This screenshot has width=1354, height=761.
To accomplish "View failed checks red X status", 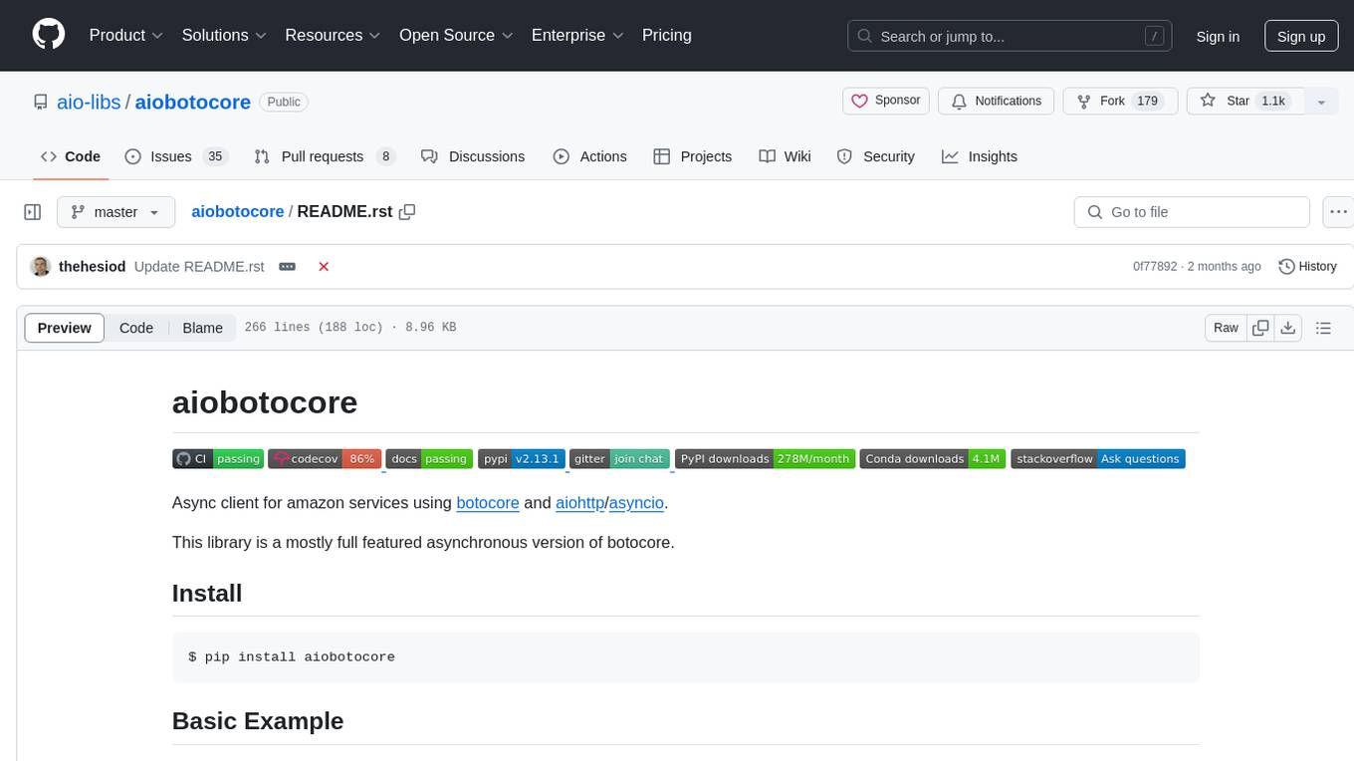I will pyautogui.click(x=324, y=266).
